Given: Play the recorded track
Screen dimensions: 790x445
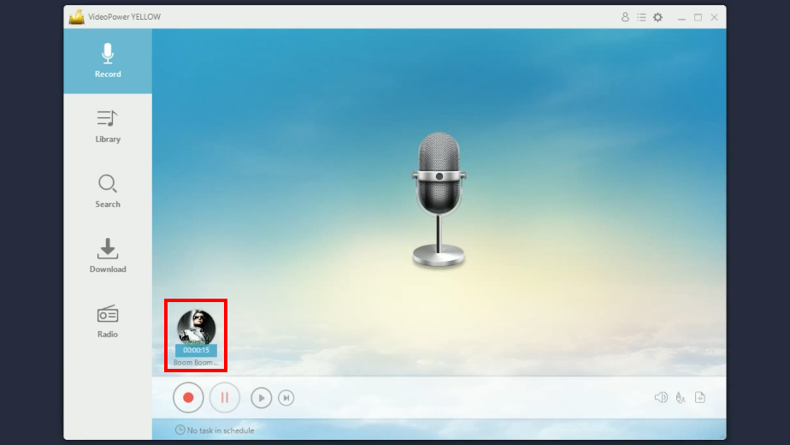Looking at the screenshot, I should tap(261, 398).
